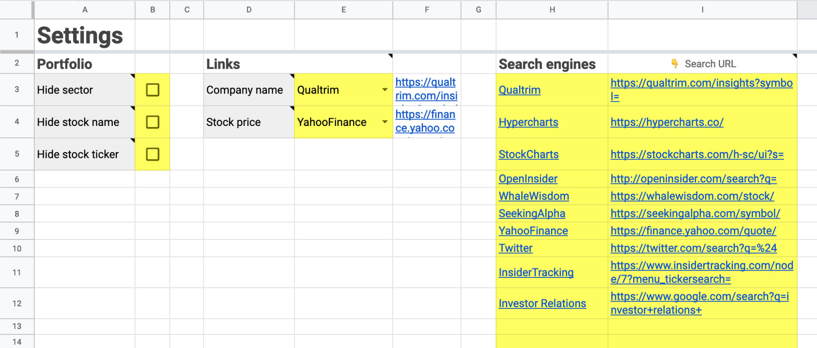Select the Links heading cell

pyautogui.click(x=249, y=64)
